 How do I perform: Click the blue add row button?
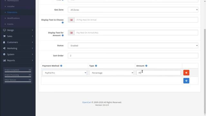186,81
